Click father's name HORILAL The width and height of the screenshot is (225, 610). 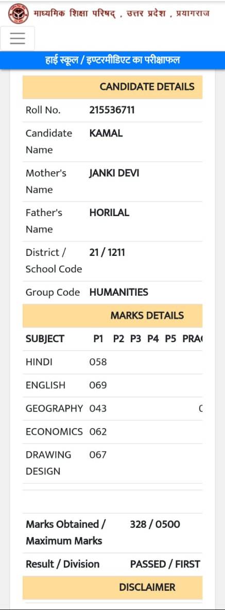point(109,213)
